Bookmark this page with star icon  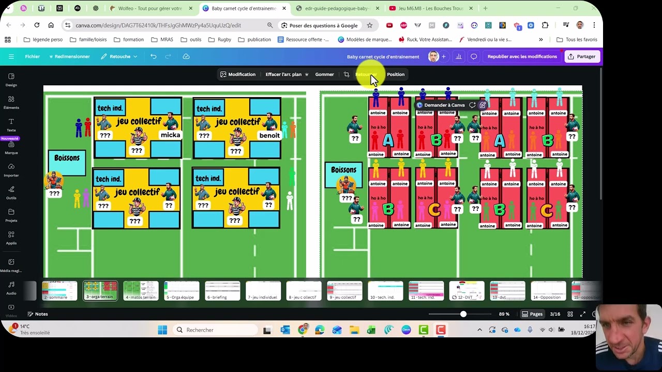click(x=369, y=25)
